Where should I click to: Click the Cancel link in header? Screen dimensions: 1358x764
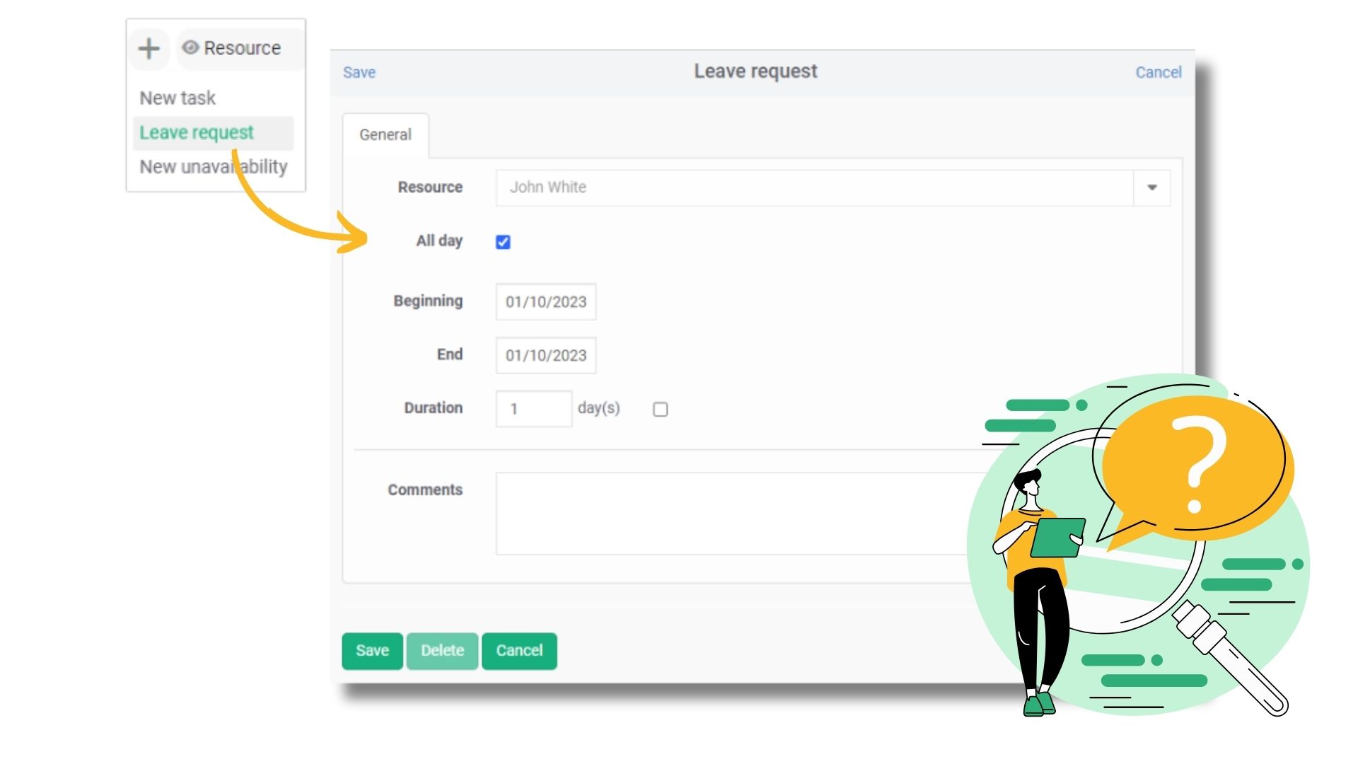tap(1158, 72)
